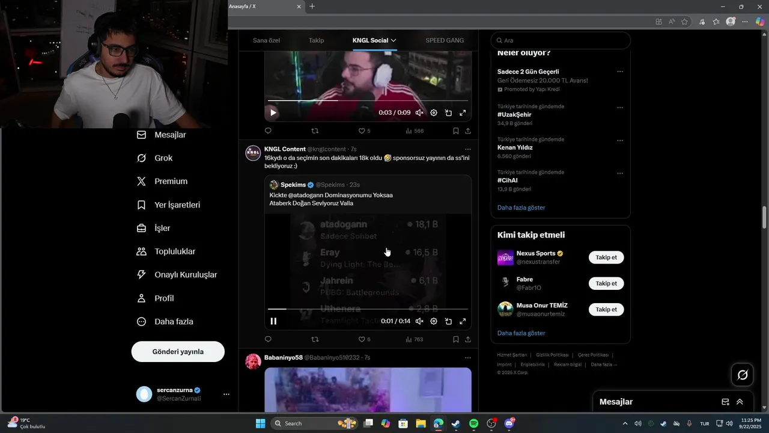Open a new browser tab
The image size is (769, 433).
312,7
